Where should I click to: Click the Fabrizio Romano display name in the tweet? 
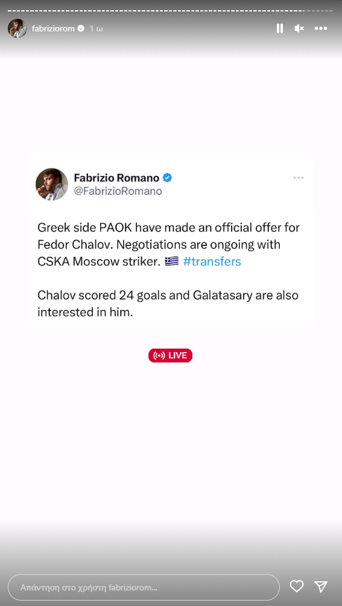[x=116, y=178]
